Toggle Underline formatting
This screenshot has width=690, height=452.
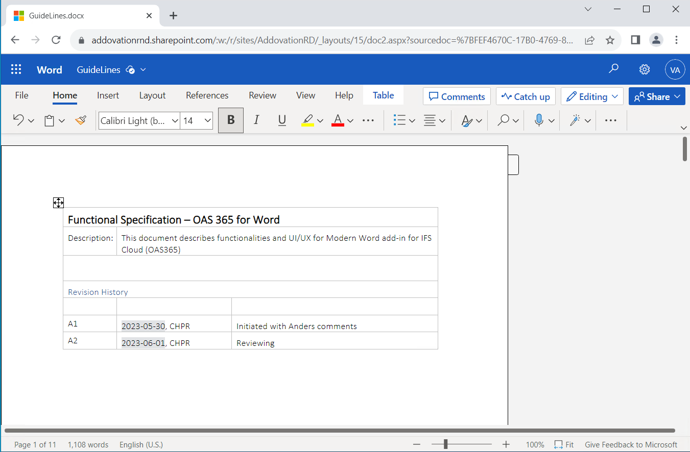(282, 120)
